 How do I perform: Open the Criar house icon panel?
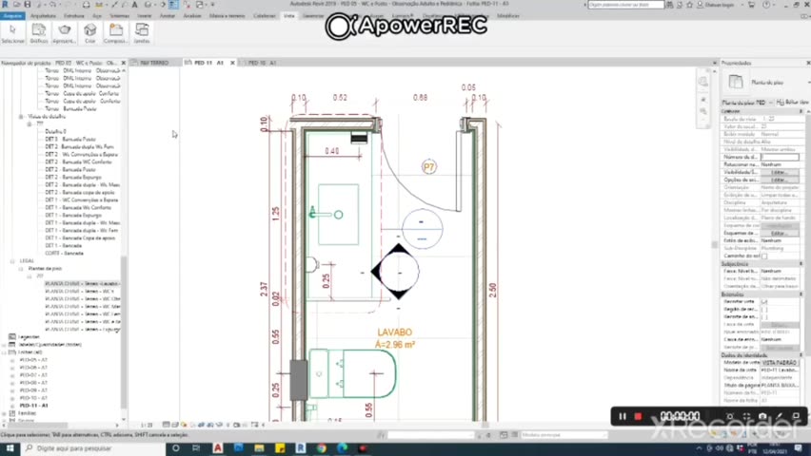tap(90, 33)
